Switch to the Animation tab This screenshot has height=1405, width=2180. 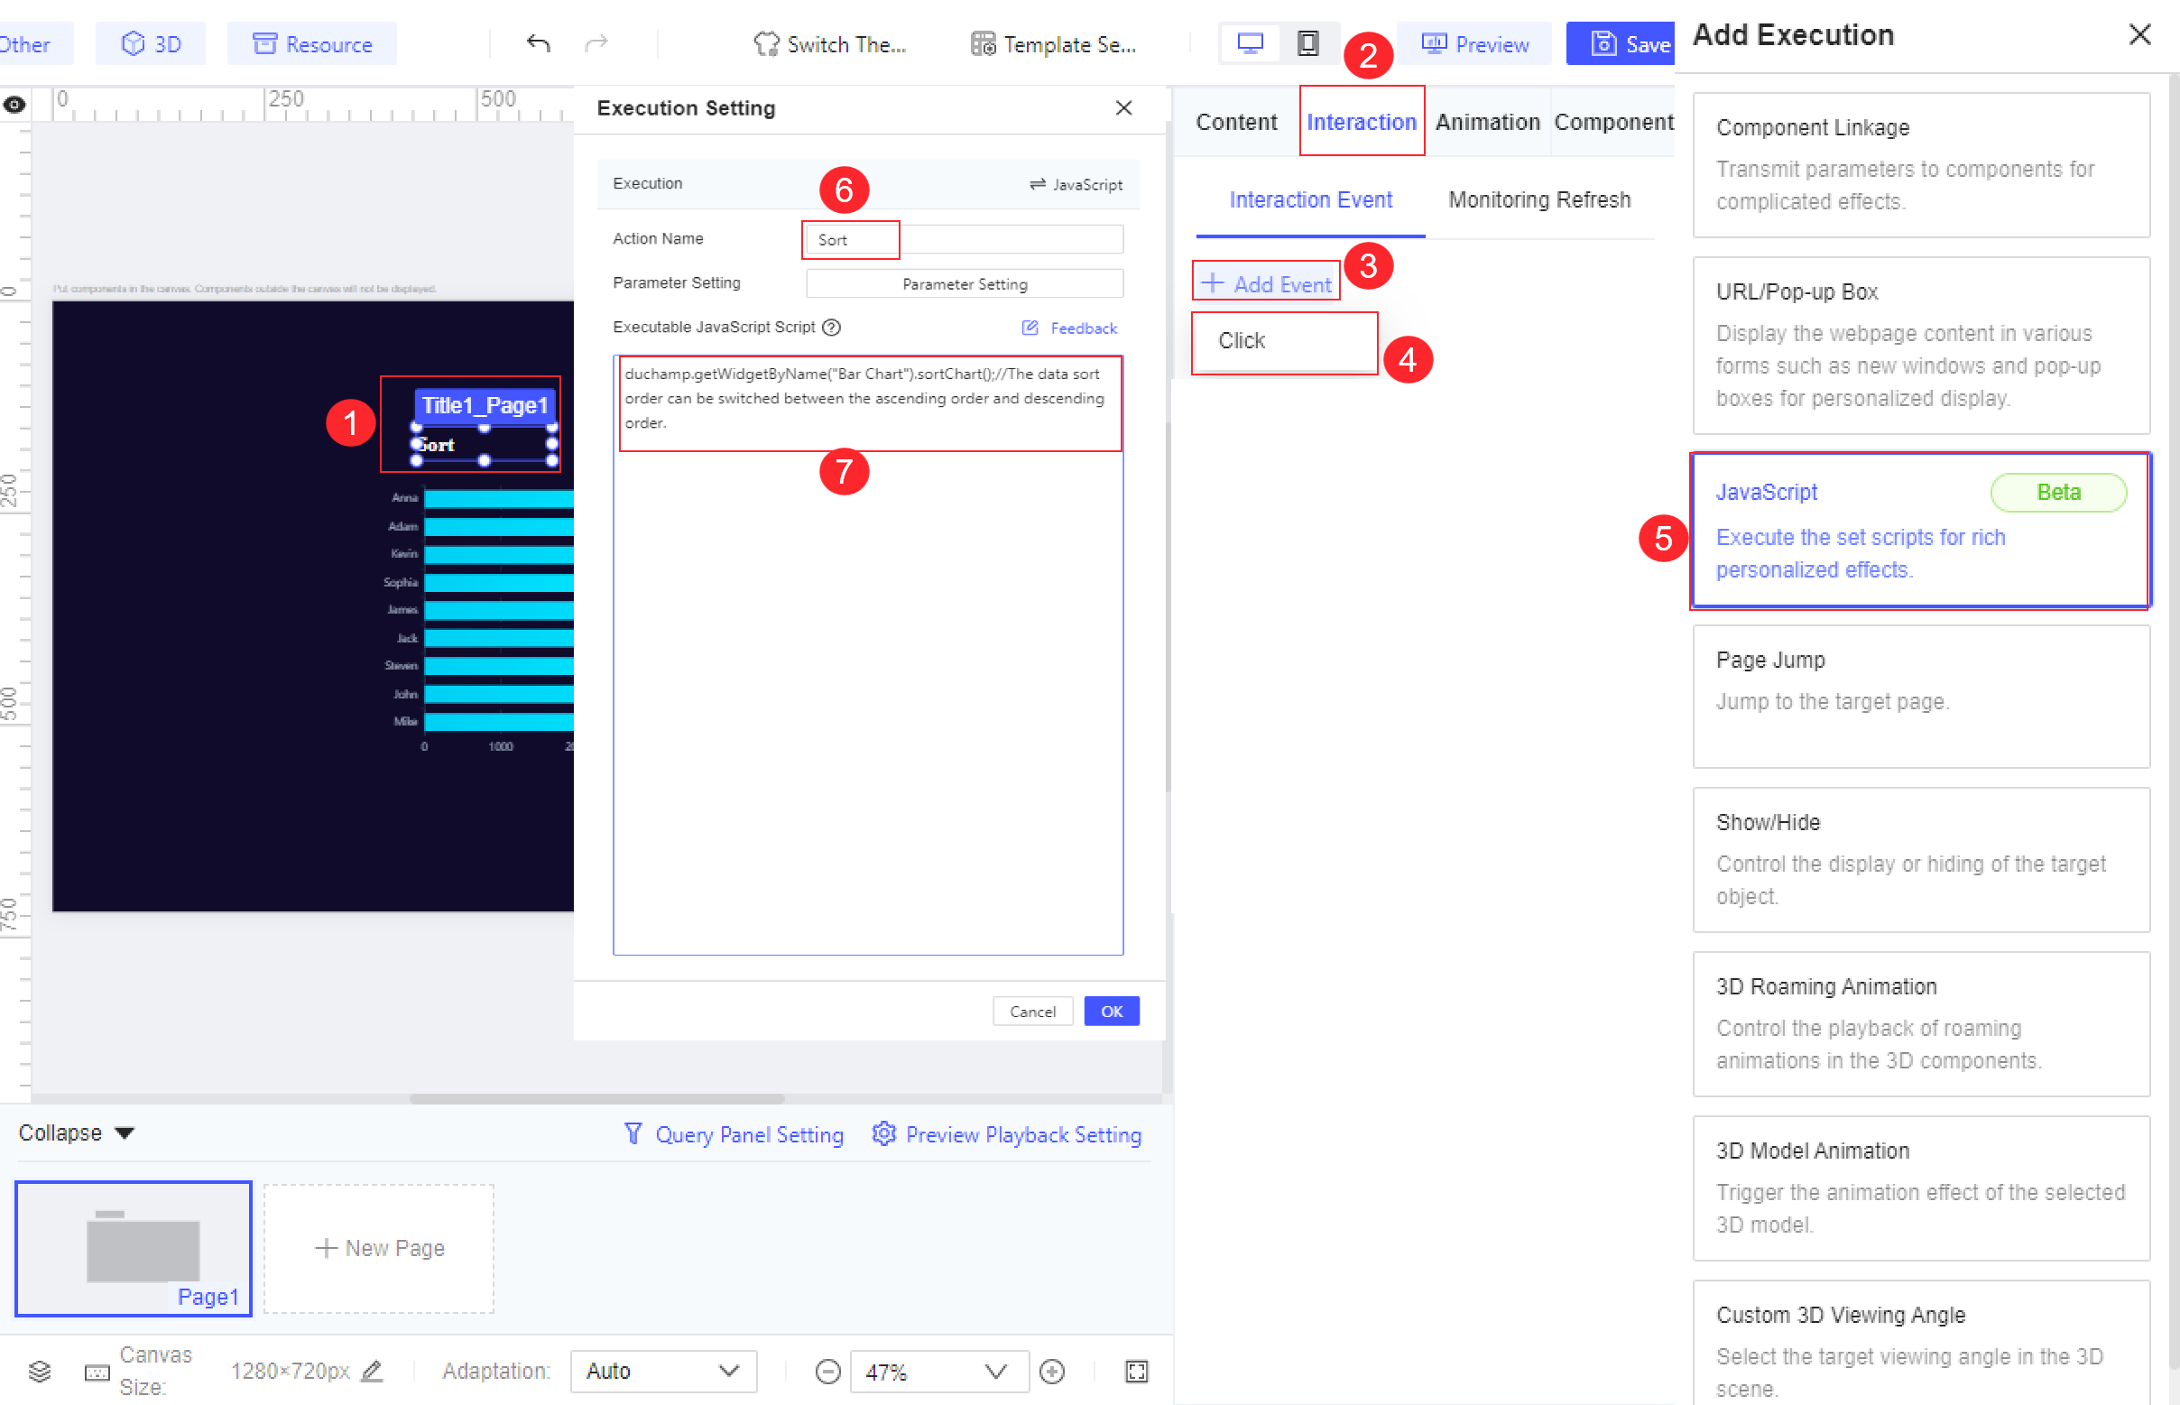pos(1487,122)
